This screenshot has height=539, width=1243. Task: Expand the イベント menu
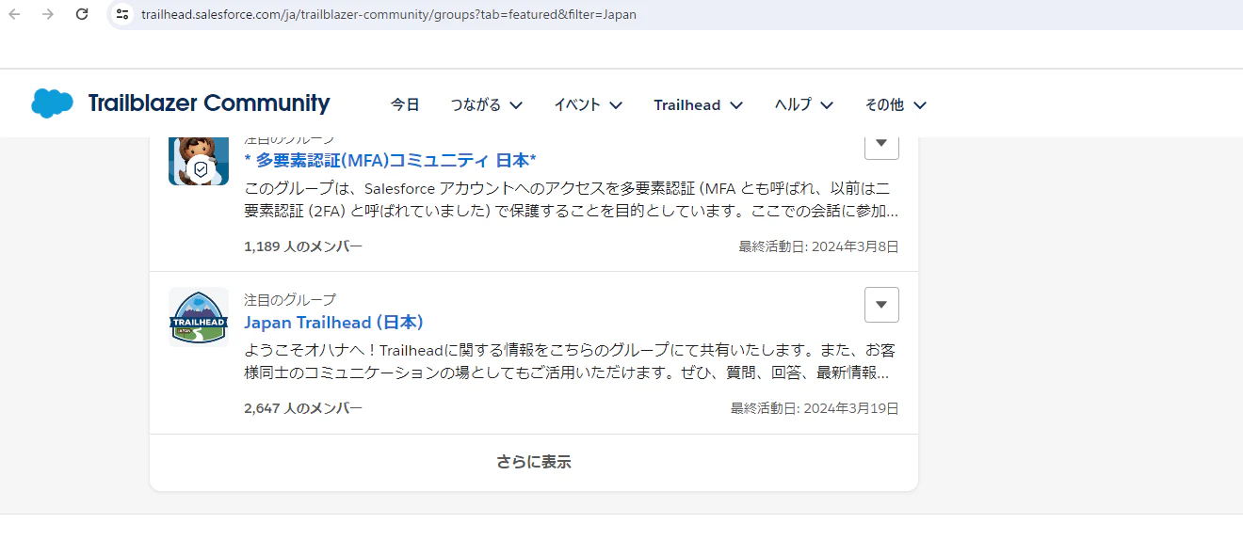[588, 104]
